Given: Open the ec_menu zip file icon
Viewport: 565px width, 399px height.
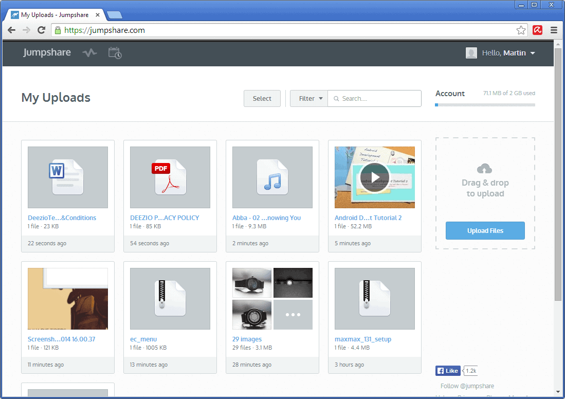Looking at the screenshot, I should [170, 298].
